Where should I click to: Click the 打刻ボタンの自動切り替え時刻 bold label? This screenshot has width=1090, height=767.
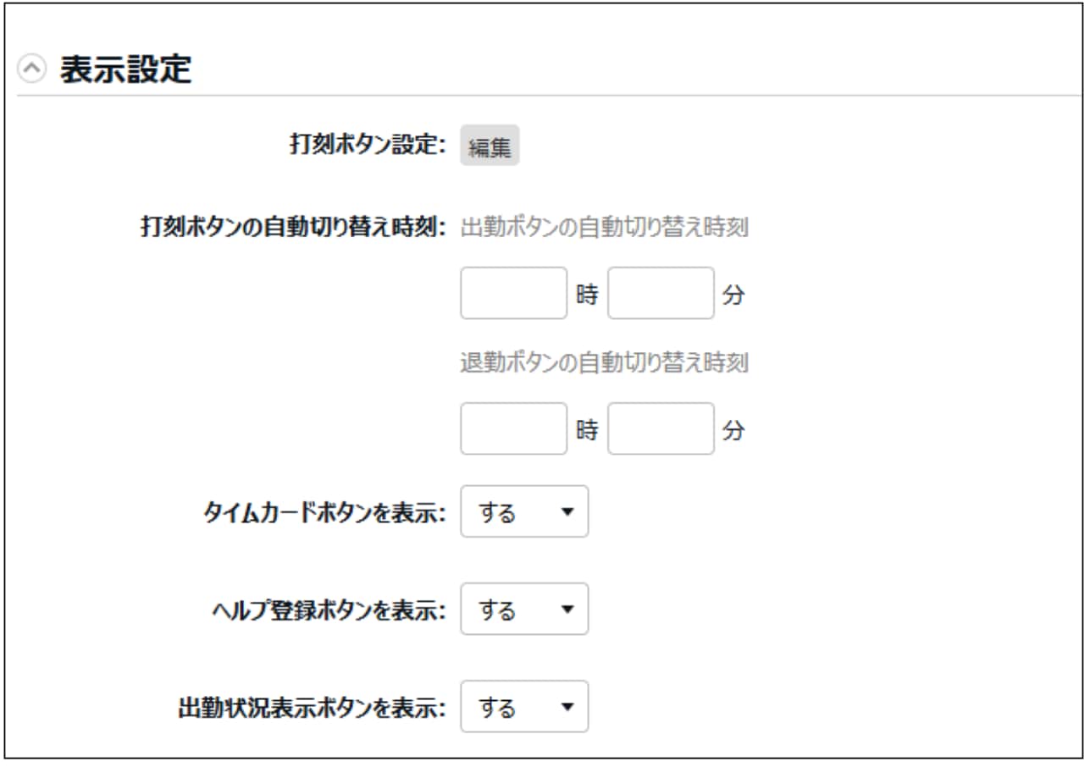[293, 228]
